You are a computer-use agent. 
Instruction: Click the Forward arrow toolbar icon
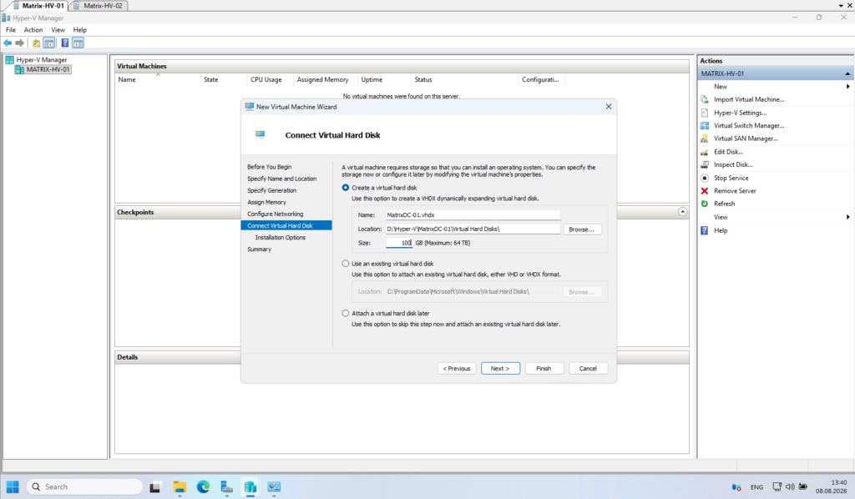coord(20,43)
